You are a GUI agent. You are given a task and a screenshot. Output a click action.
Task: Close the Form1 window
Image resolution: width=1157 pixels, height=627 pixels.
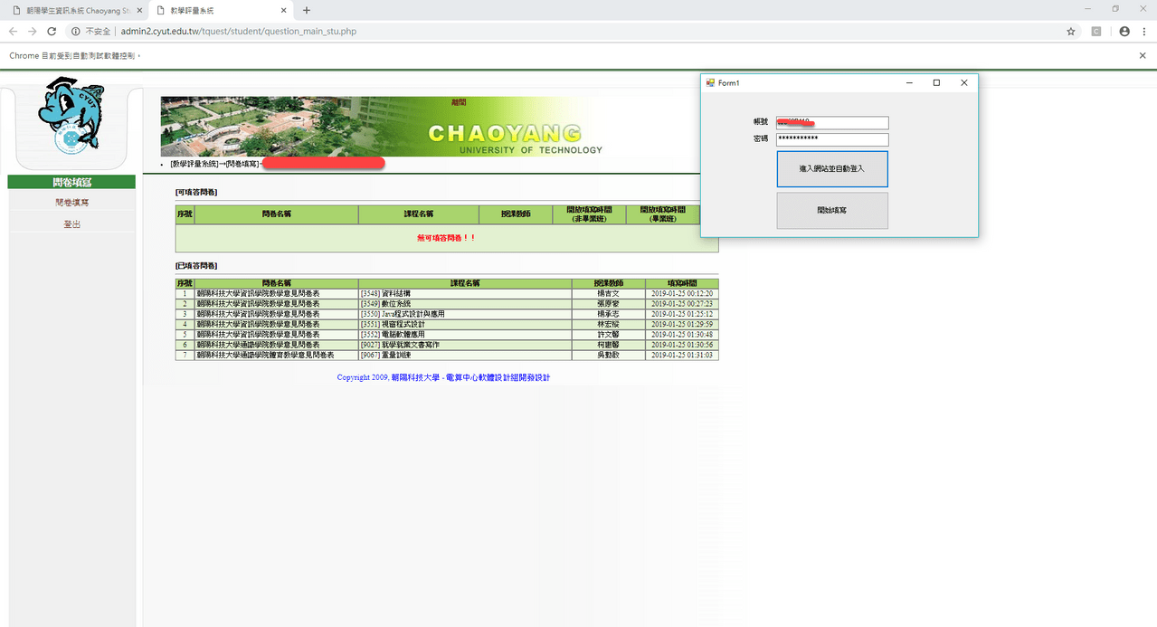[964, 82]
